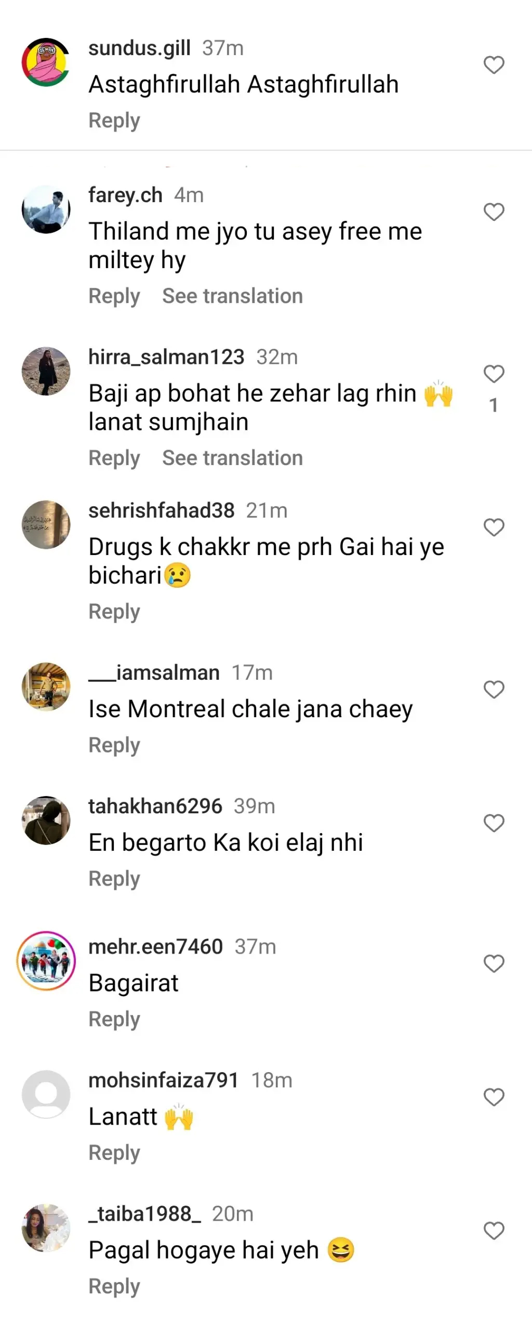Viewport: 532px width, 1321px height.
Task: Open mehr.een7460's story avatar
Action: pos(46,961)
